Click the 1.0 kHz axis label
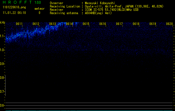Image resolution: width=175 pixels, height=111 pixels. click(x=2, y=50)
